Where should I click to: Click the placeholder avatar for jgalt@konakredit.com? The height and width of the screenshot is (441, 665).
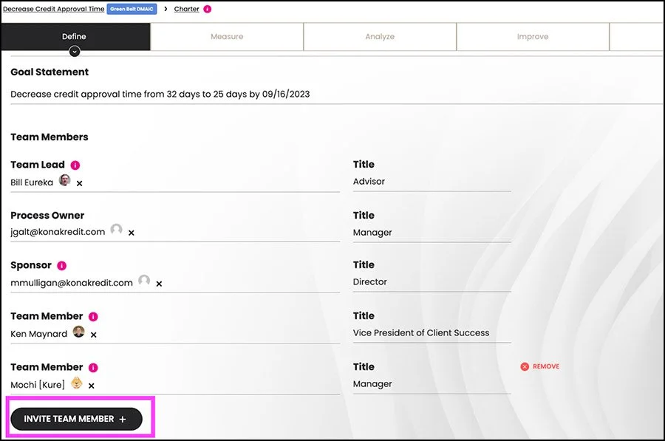[116, 230]
